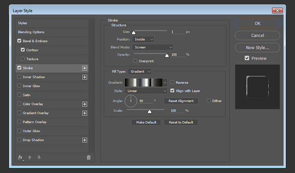Open the Fill Type dropdown
Screen dimensions: 295x173
140,72
